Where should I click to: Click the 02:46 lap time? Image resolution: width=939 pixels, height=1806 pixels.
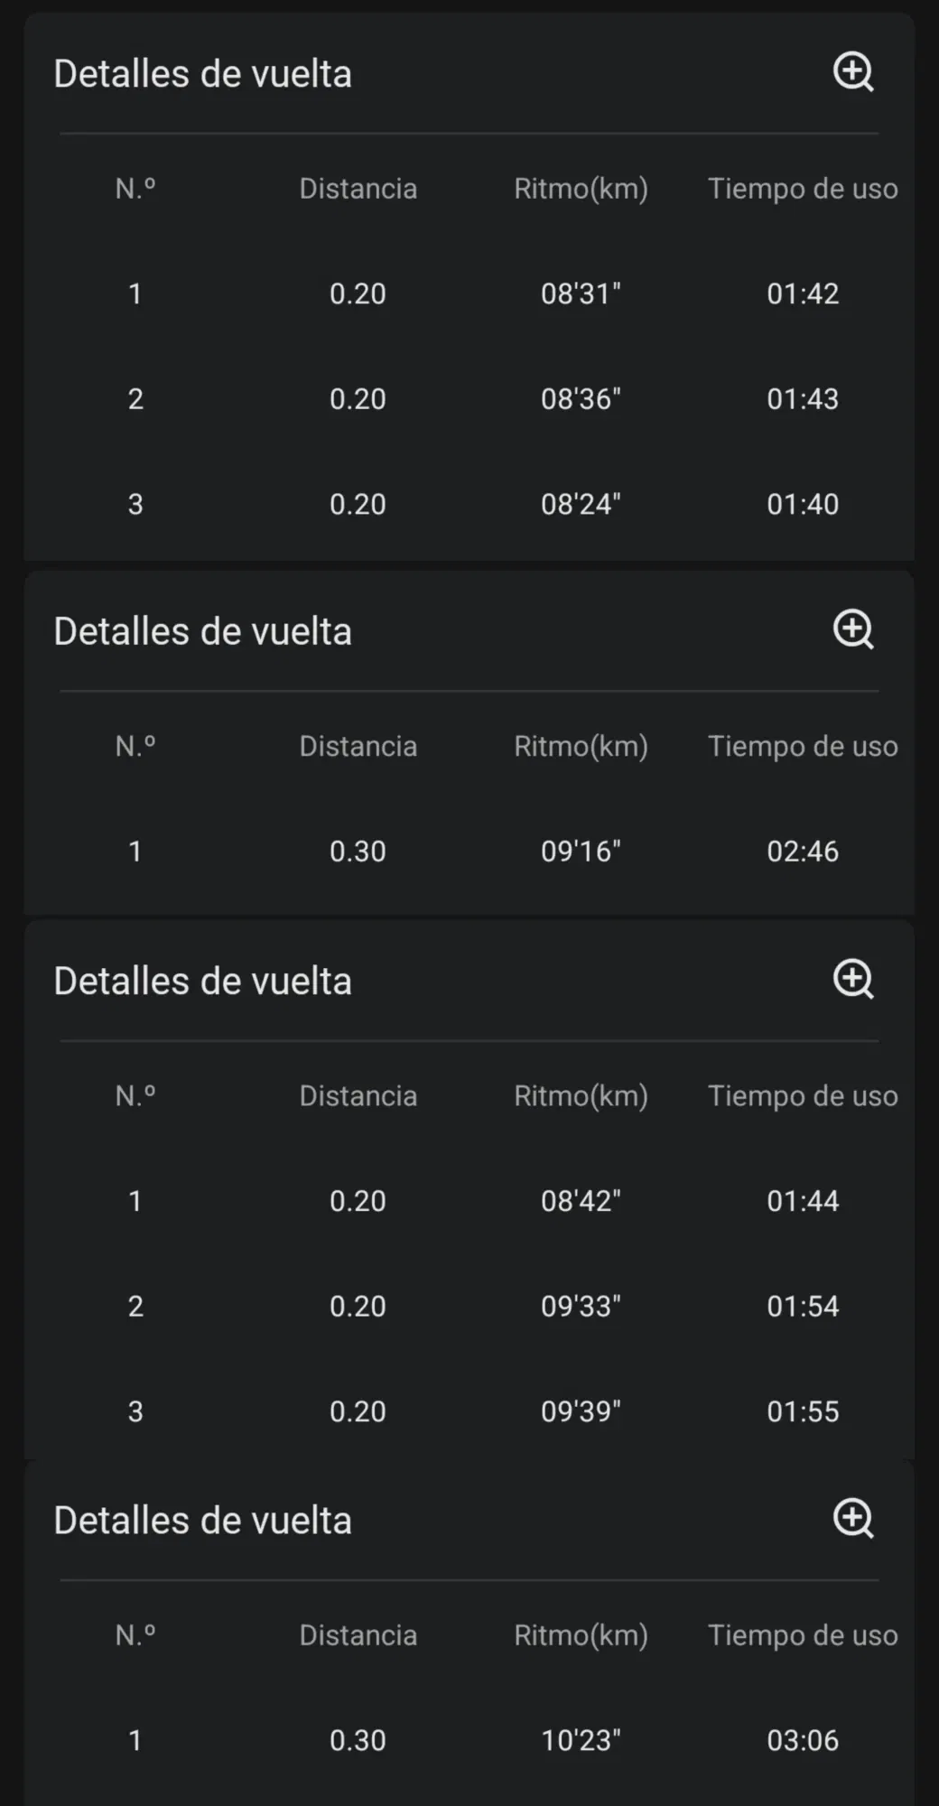803,851
